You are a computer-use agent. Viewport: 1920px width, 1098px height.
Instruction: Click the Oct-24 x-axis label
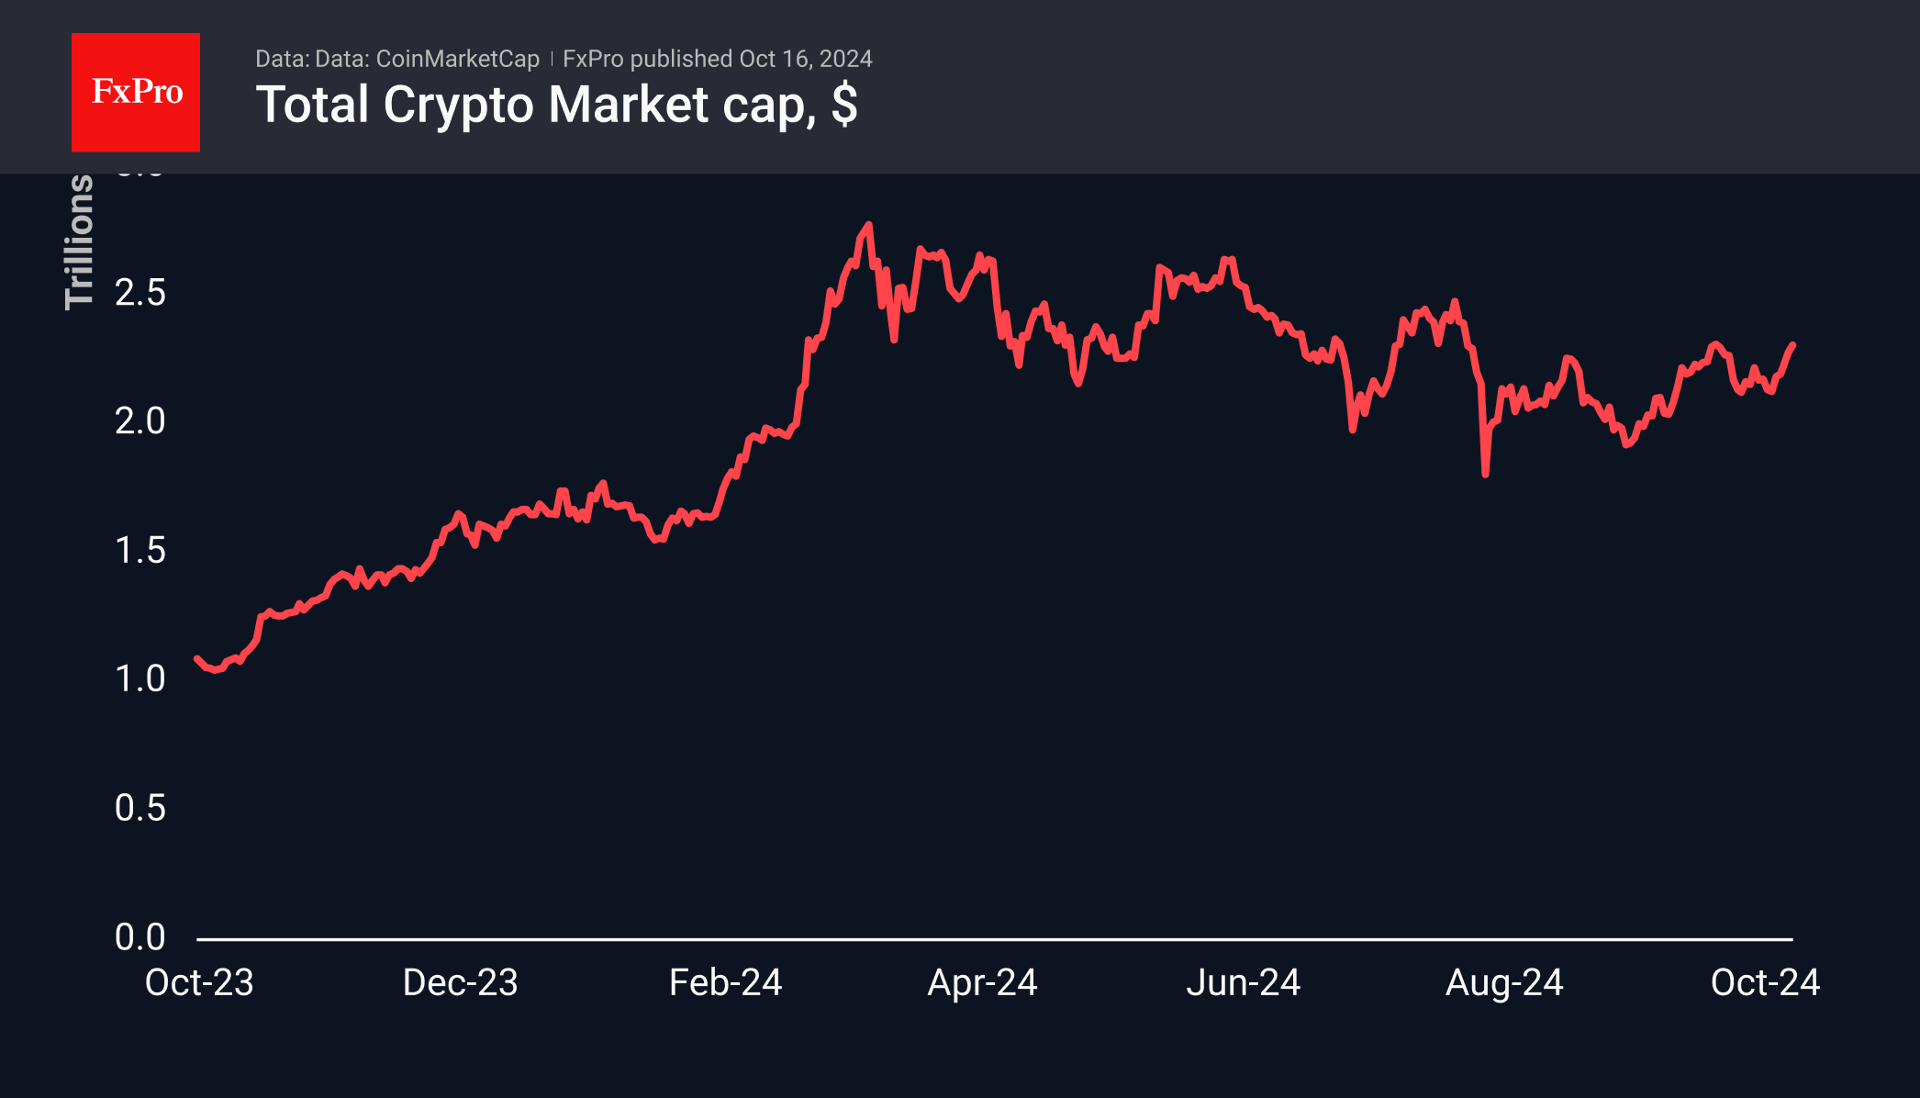coord(1765,983)
